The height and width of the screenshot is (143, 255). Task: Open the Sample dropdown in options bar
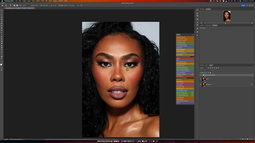tap(72, 5)
